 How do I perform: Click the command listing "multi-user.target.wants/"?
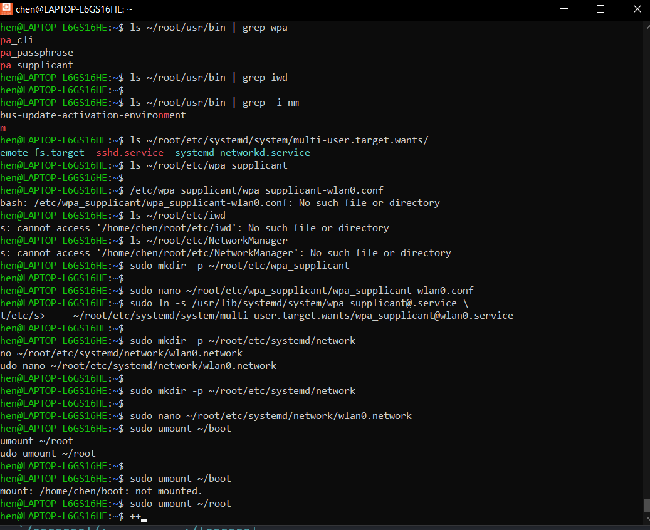(x=279, y=140)
